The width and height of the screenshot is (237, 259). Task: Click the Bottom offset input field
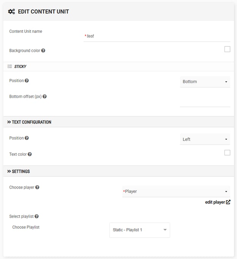[205, 102]
